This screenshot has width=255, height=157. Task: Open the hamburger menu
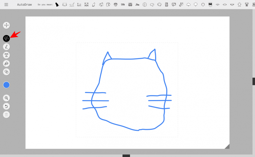[x=6, y=5]
